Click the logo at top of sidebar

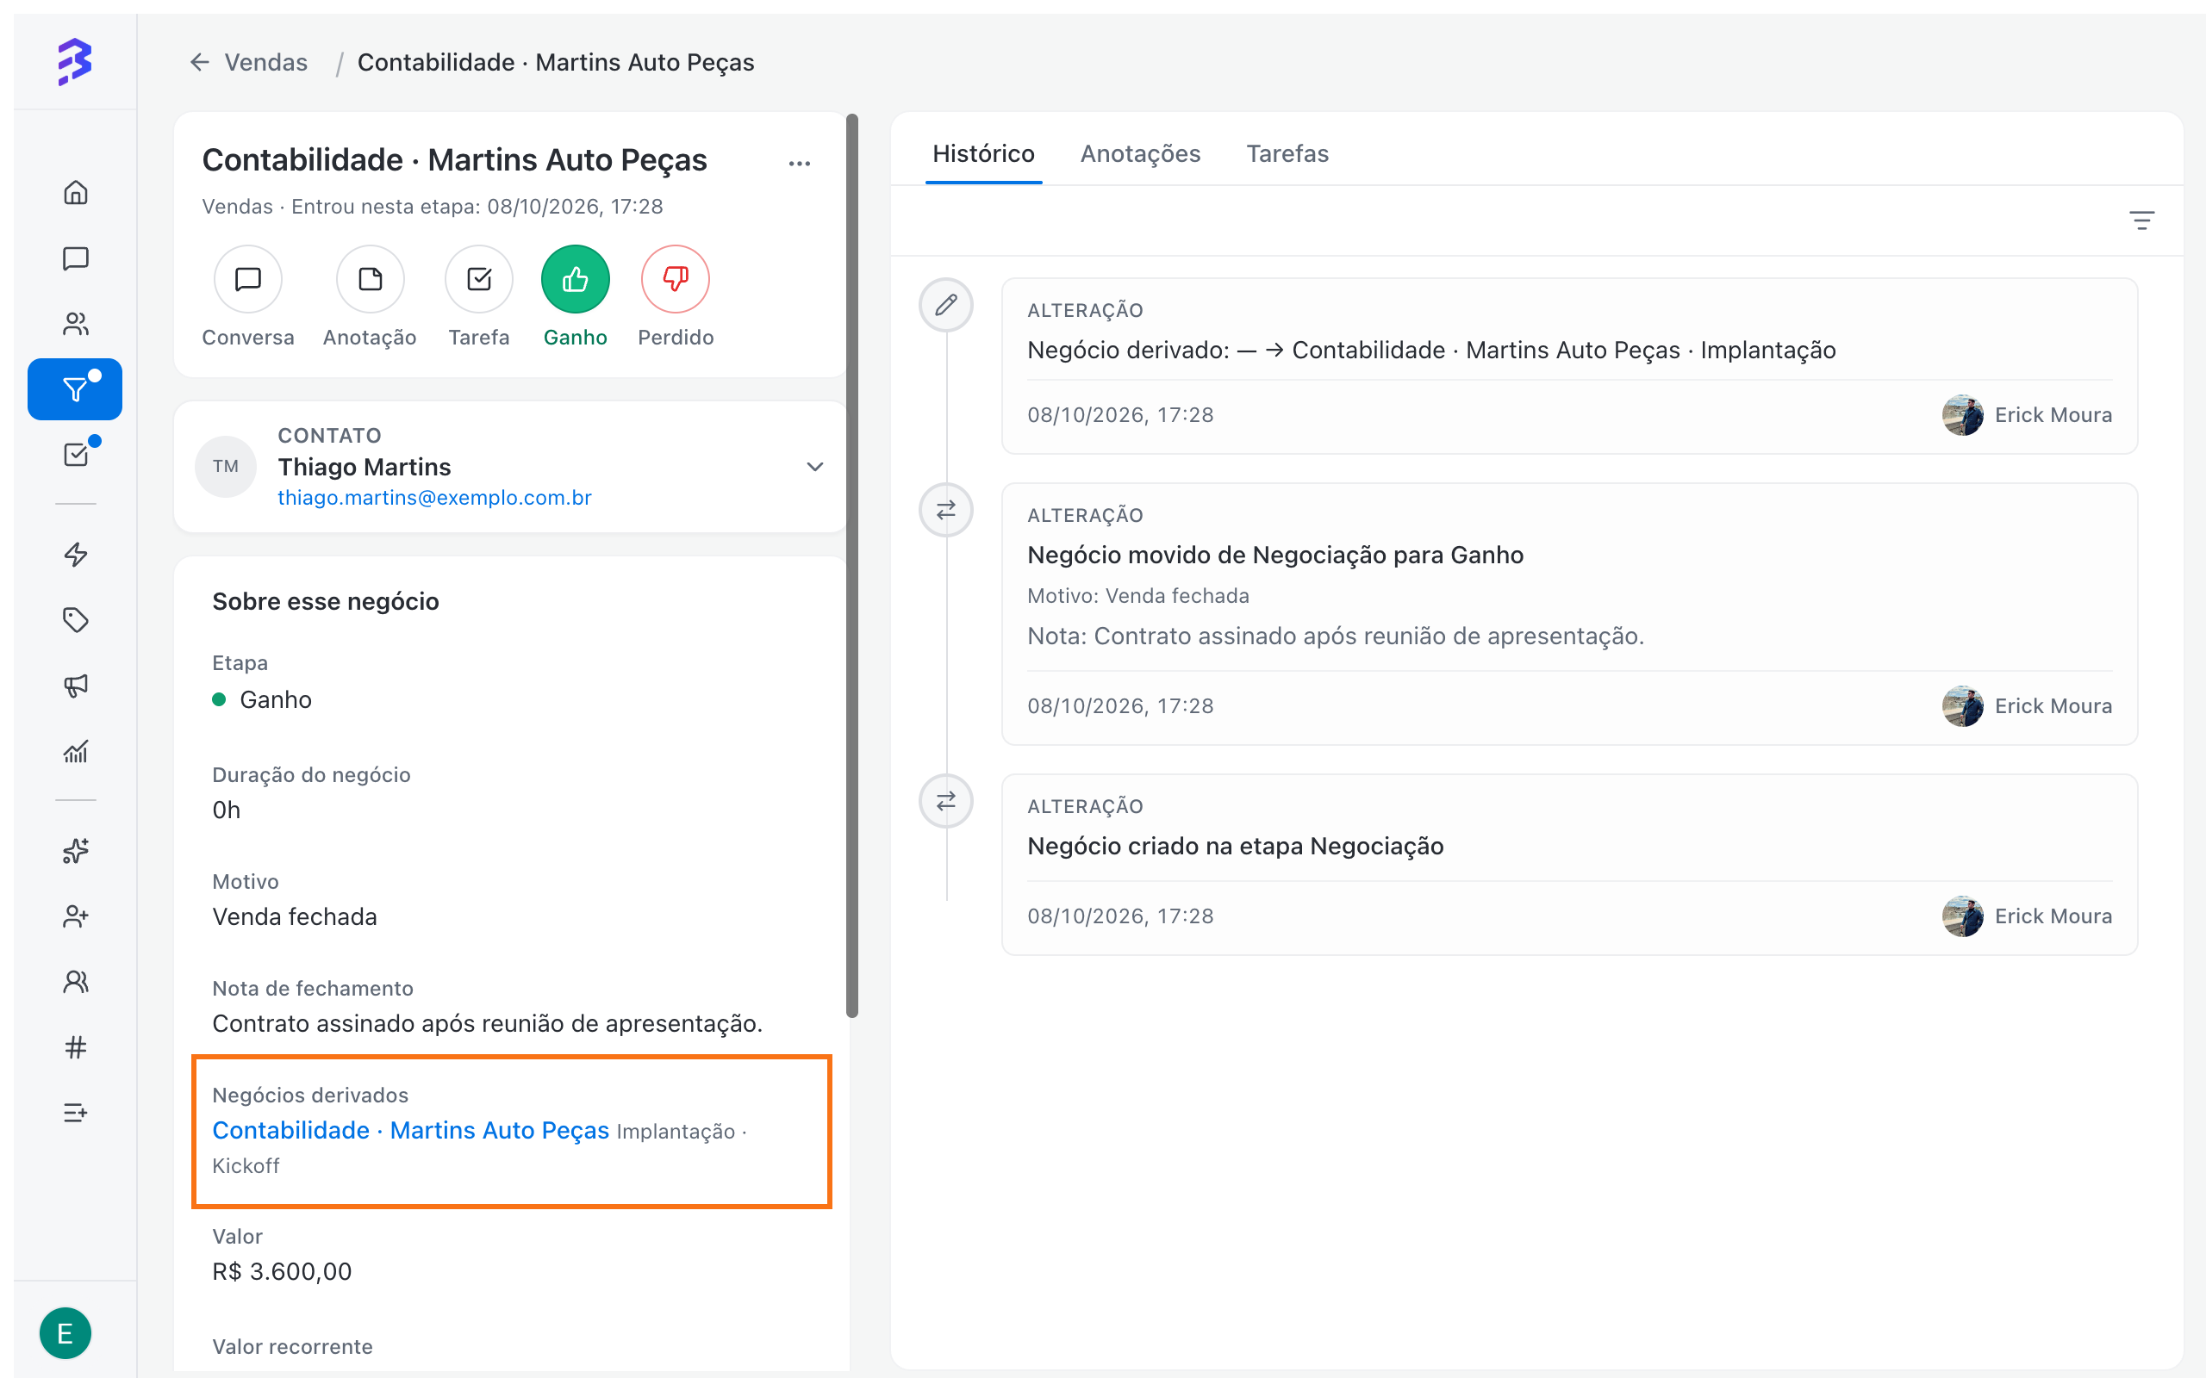(x=75, y=62)
